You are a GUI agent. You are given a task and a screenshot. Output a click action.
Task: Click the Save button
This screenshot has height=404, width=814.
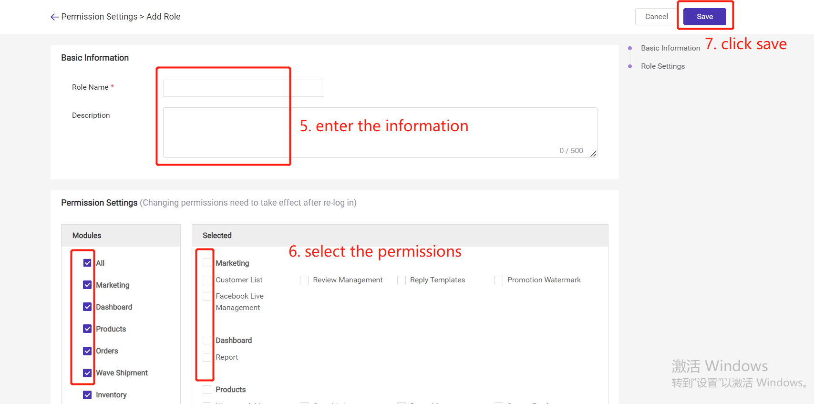pyautogui.click(x=705, y=17)
